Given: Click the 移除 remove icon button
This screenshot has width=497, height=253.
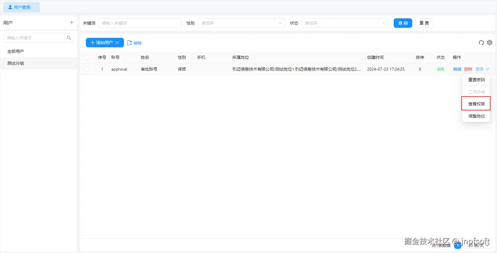Looking at the screenshot, I should tap(134, 43).
